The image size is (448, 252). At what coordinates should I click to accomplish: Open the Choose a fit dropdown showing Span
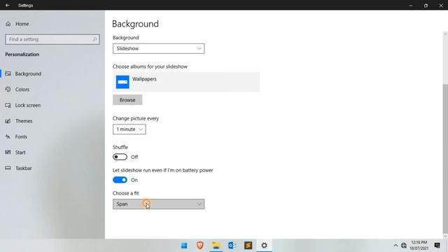pyautogui.click(x=159, y=204)
